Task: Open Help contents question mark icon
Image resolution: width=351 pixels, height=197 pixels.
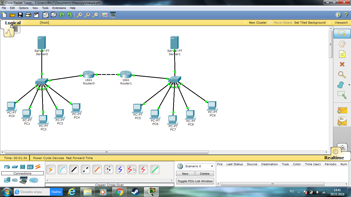Action: [346, 15]
